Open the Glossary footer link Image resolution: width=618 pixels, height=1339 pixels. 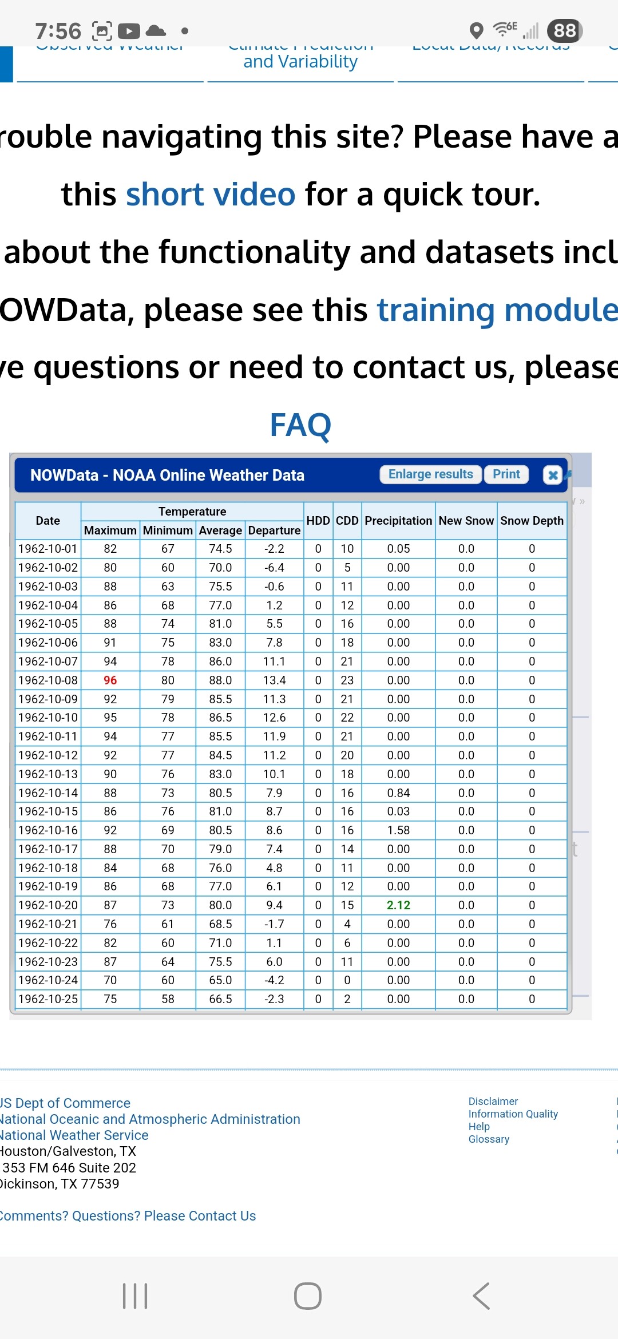(x=489, y=1139)
